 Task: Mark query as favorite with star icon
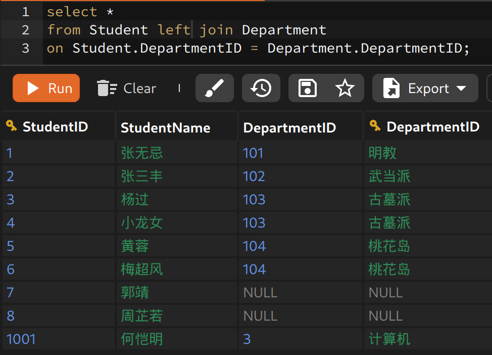[345, 88]
